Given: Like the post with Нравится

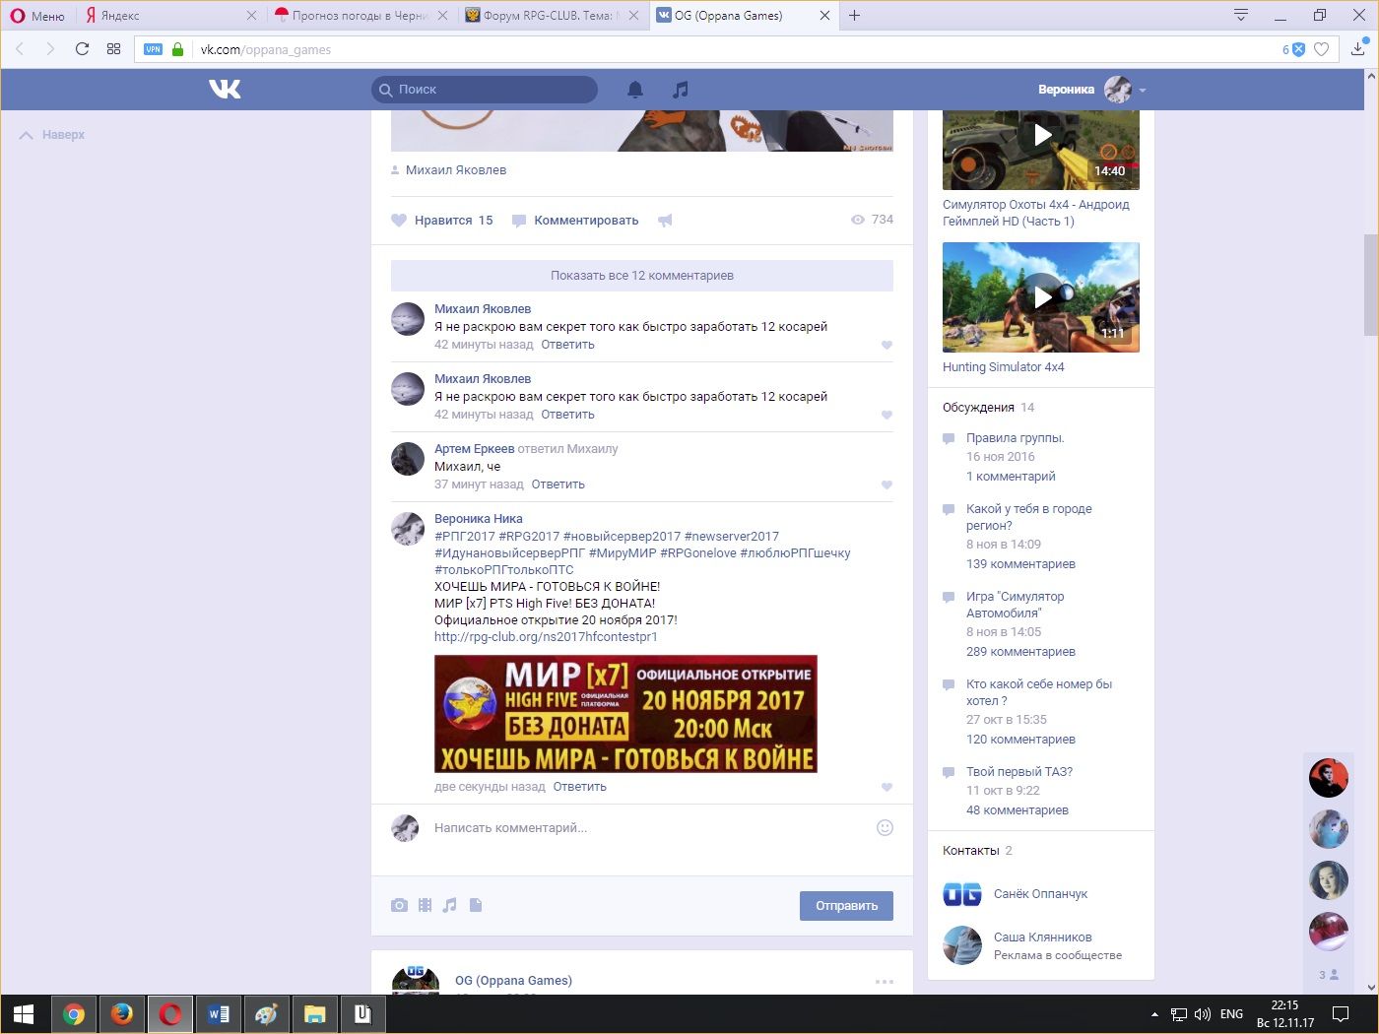Looking at the screenshot, I should [442, 221].
